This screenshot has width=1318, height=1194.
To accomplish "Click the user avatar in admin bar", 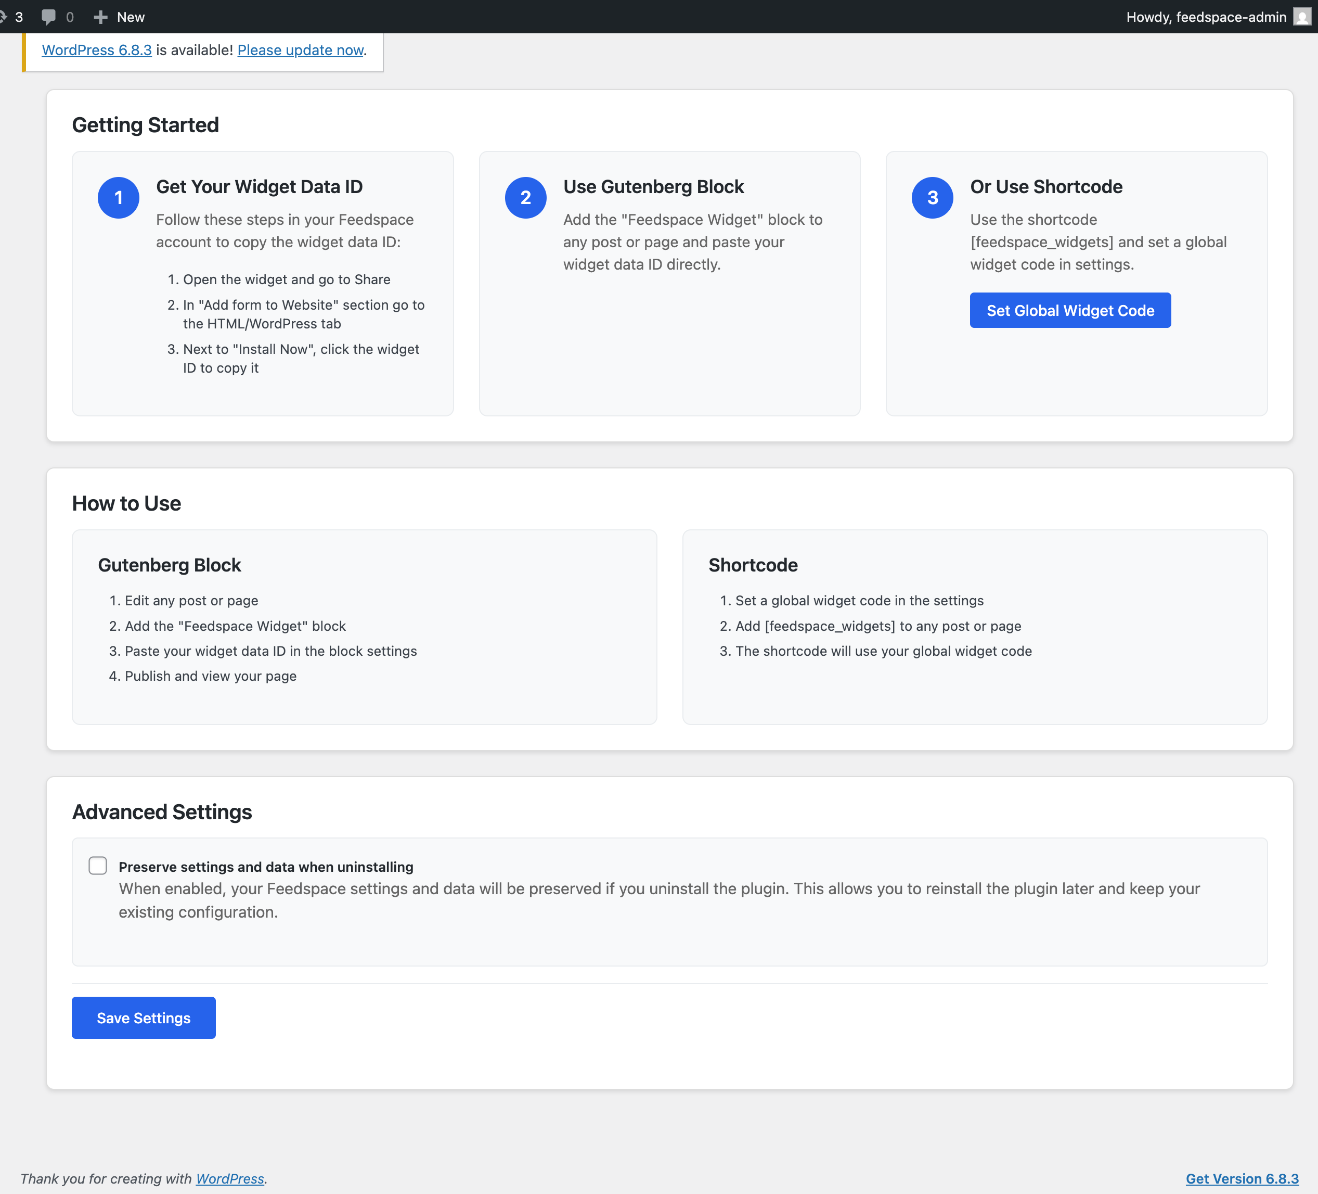I will (1302, 17).
